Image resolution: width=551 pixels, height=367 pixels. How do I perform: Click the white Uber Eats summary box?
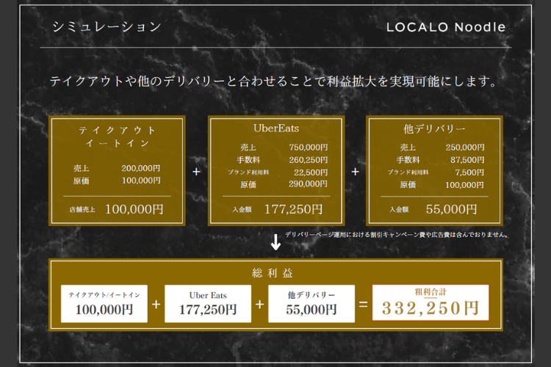point(208,303)
